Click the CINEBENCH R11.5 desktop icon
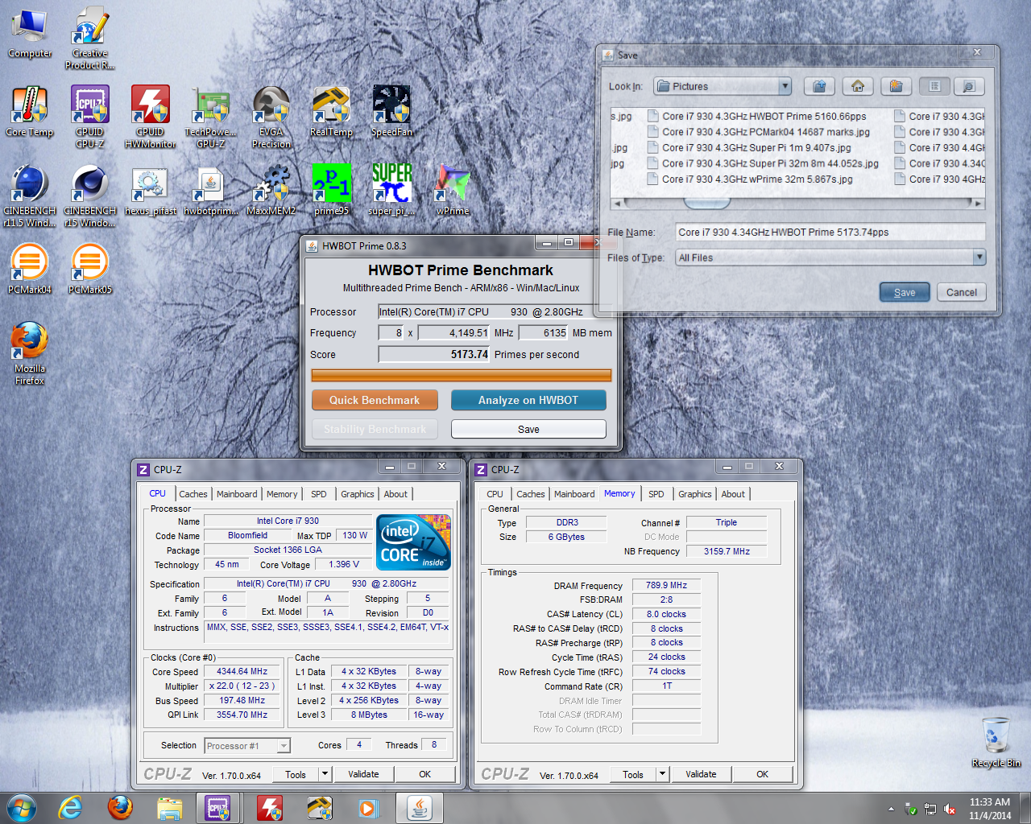Image resolution: width=1031 pixels, height=824 pixels. click(x=30, y=196)
